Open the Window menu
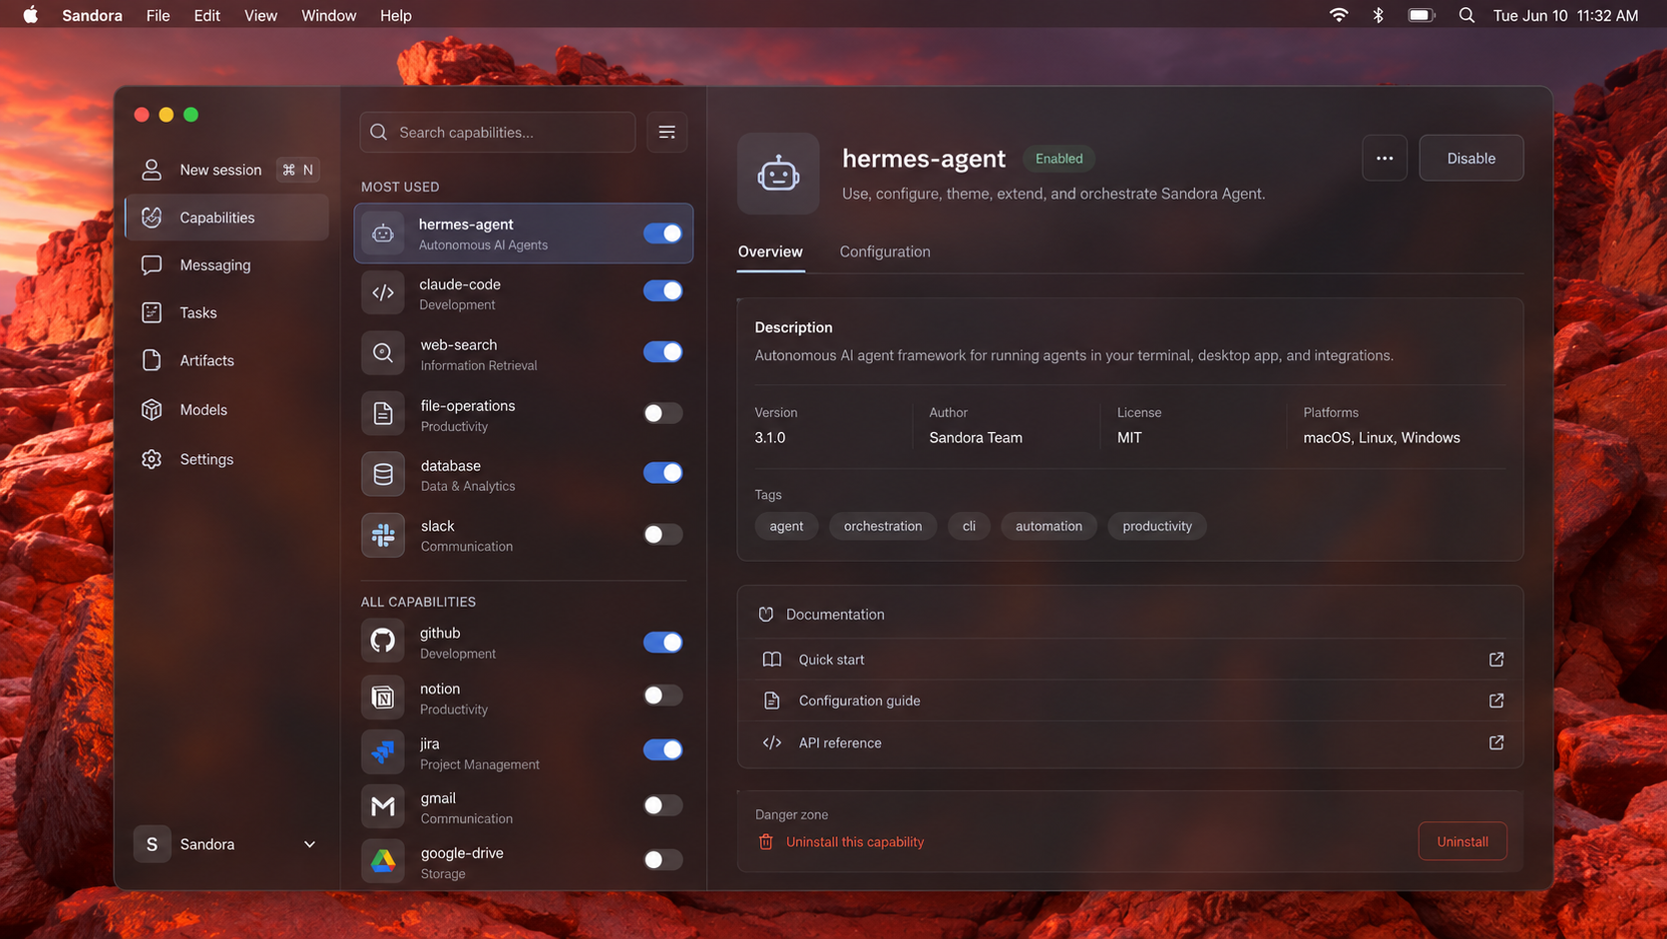This screenshot has height=939, width=1667. click(x=328, y=15)
